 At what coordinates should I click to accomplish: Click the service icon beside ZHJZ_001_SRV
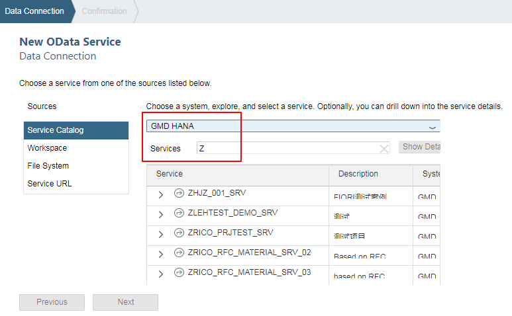tap(179, 194)
